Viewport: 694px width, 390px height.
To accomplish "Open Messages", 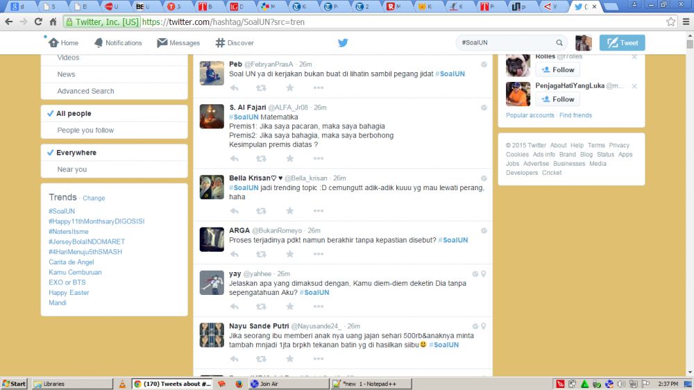I will click(178, 43).
